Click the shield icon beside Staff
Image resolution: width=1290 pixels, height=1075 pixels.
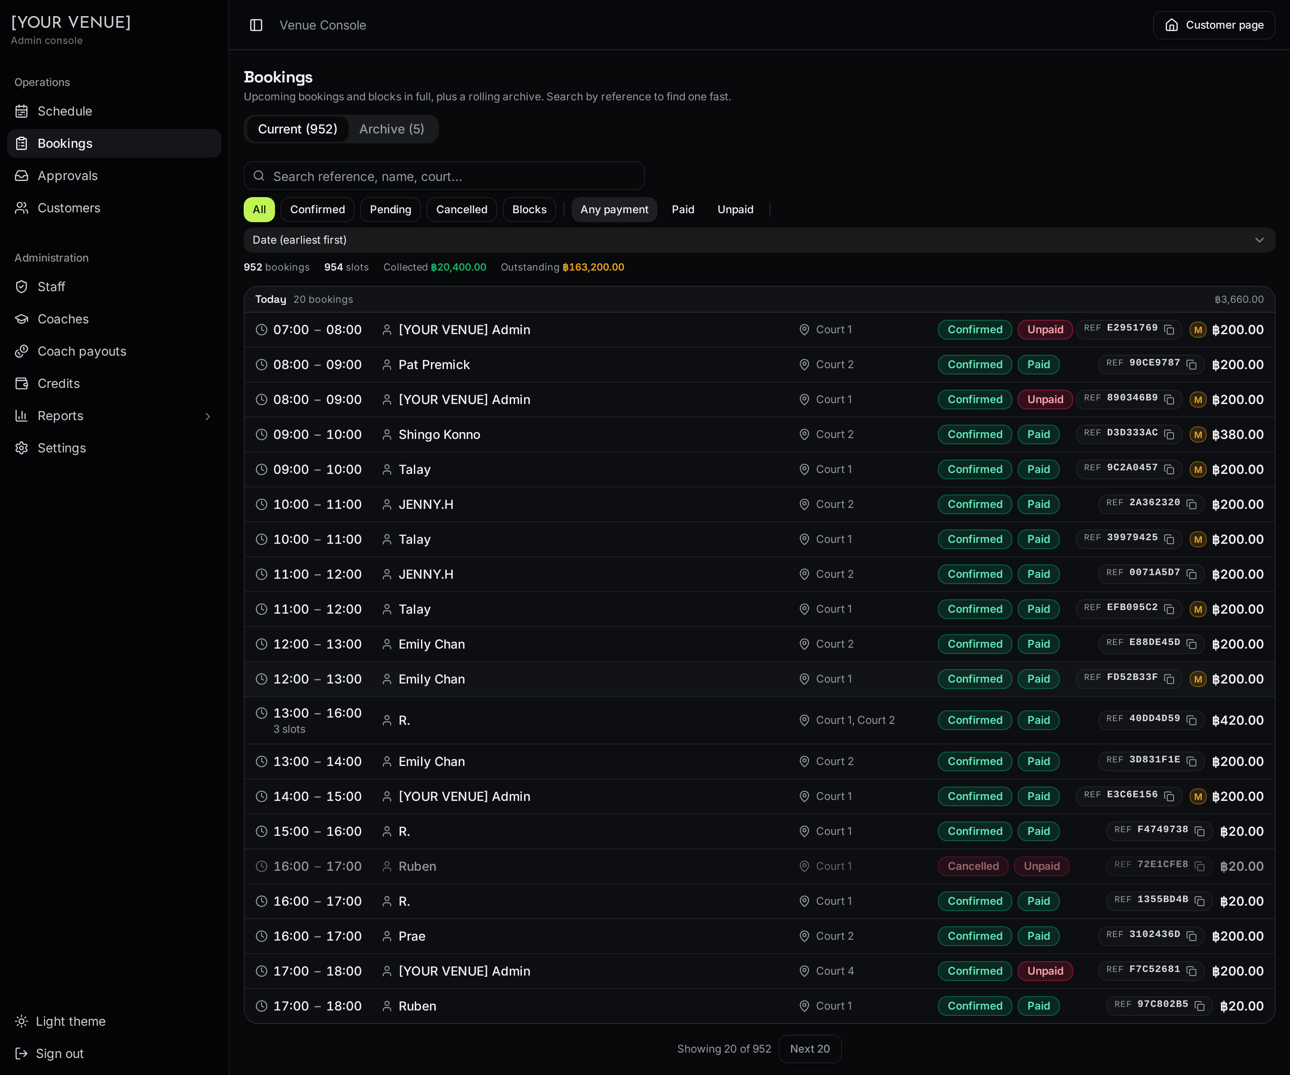[21, 287]
